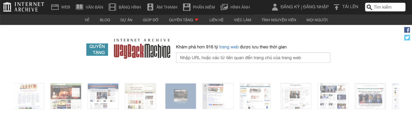The width and height of the screenshot is (412, 118).
Task: Click the TẢI LÊN upload link
Action: (350, 7)
